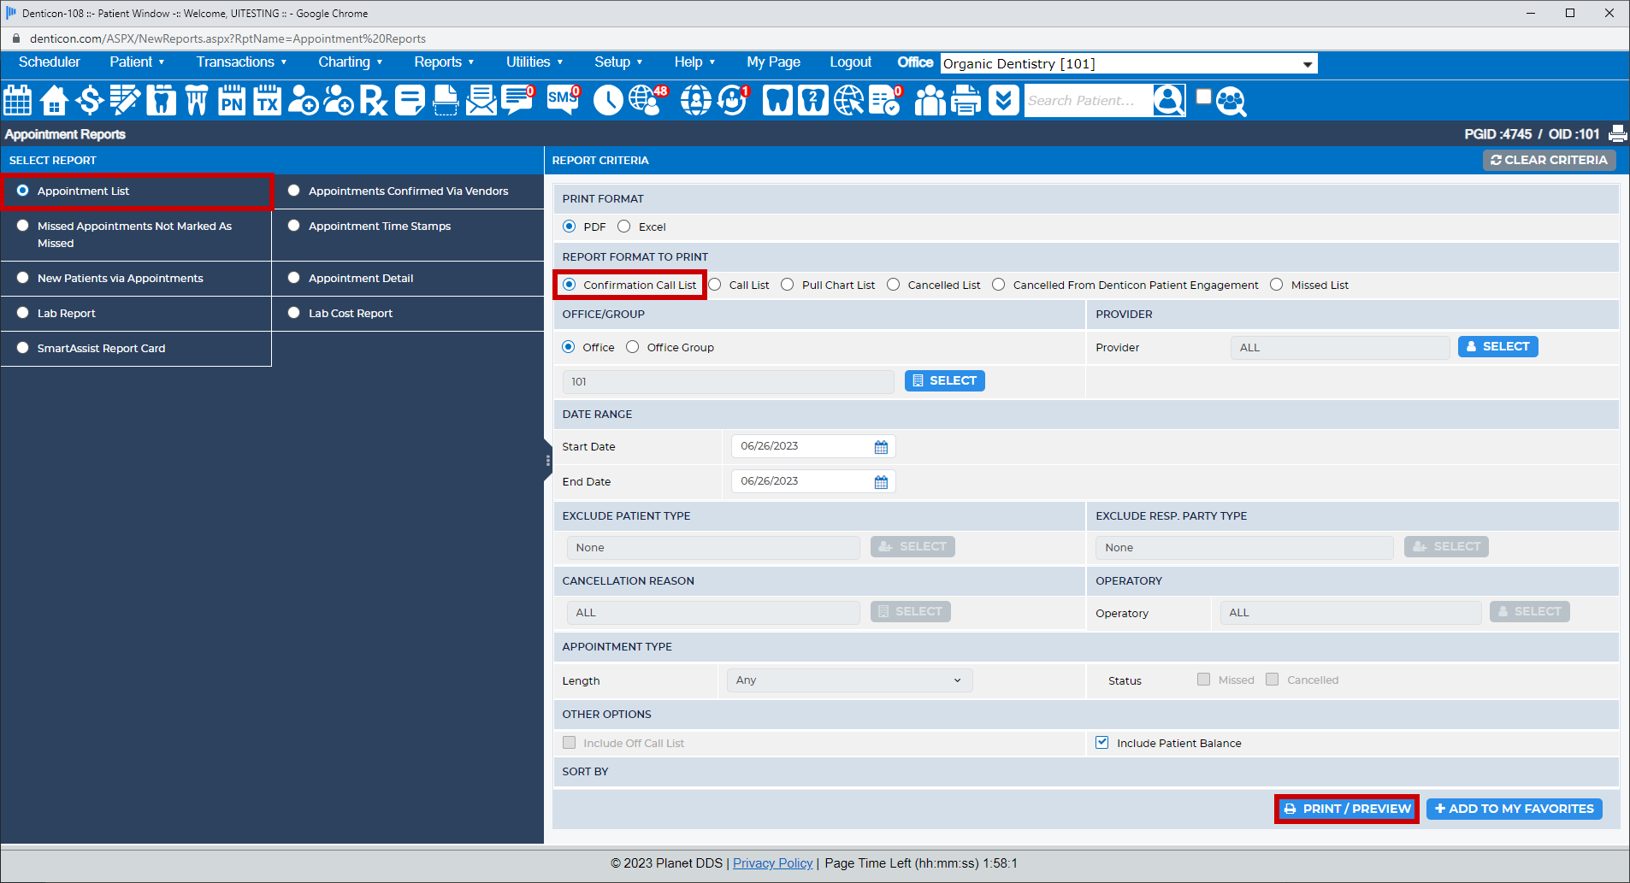Click the sticky note icon

(410, 100)
